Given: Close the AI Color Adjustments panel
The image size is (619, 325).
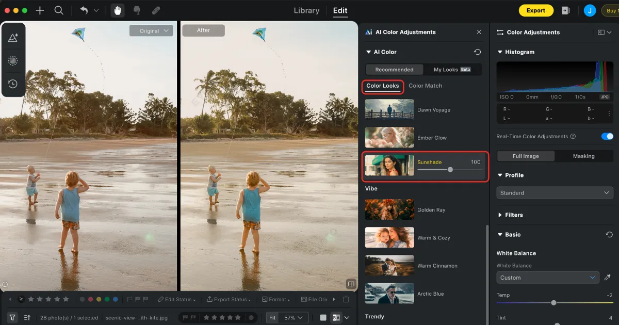Looking at the screenshot, I should coord(479,32).
